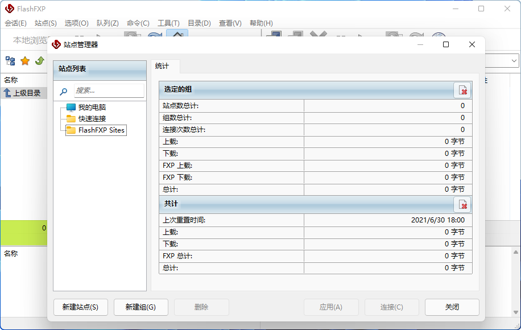Click the 连接(C) button

point(392,307)
